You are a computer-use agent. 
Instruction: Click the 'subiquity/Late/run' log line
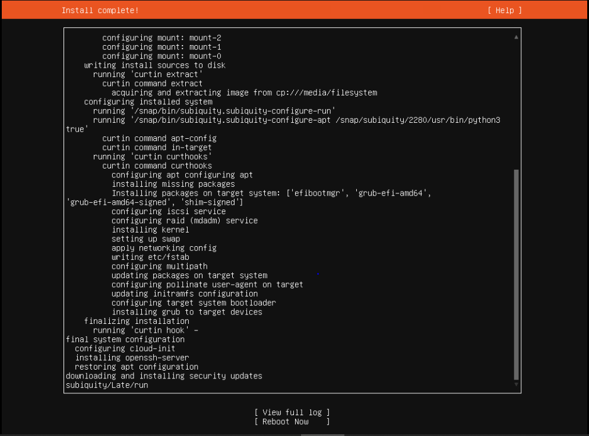coord(107,385)
